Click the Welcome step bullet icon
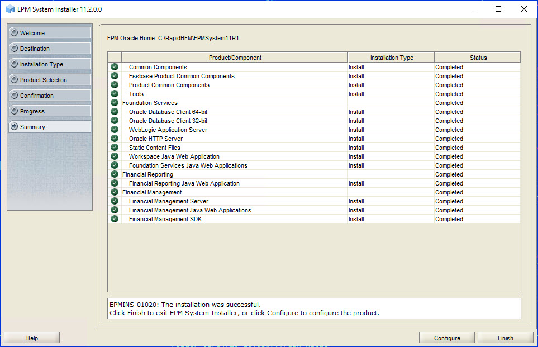The height and width of the screenshot is (347, 538). point(15,32)
